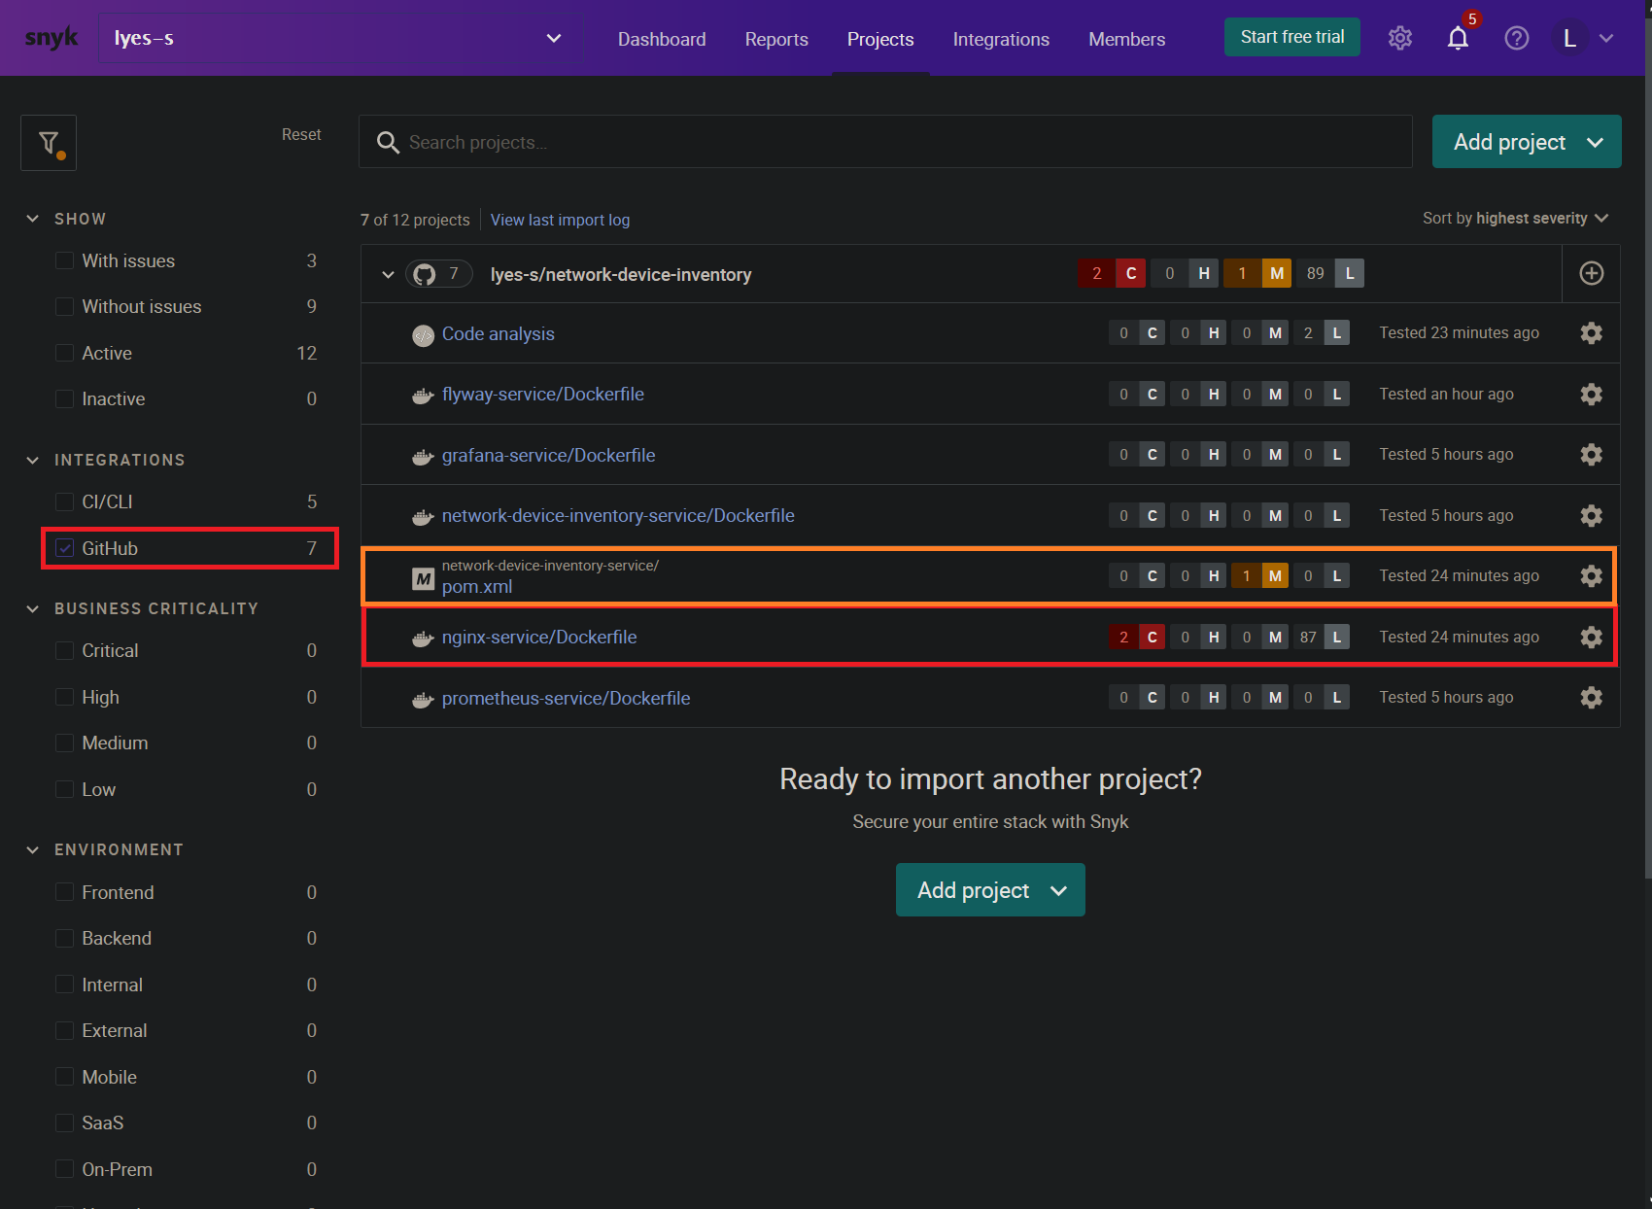
Task: Check the Frontend environment filter
Action: point(65,892)
